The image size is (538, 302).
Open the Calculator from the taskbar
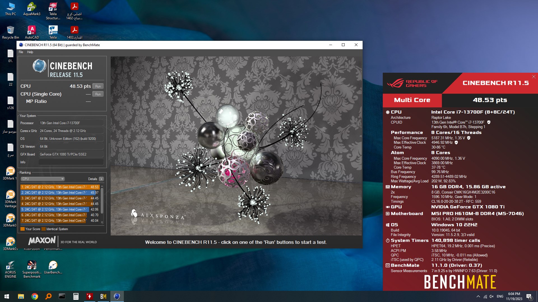pyautogui.click(x=76, y=296)
